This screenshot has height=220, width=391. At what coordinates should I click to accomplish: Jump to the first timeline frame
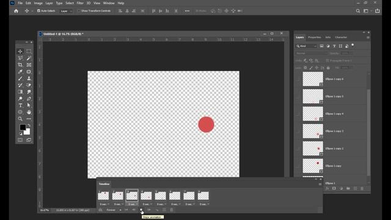[126, 210]
